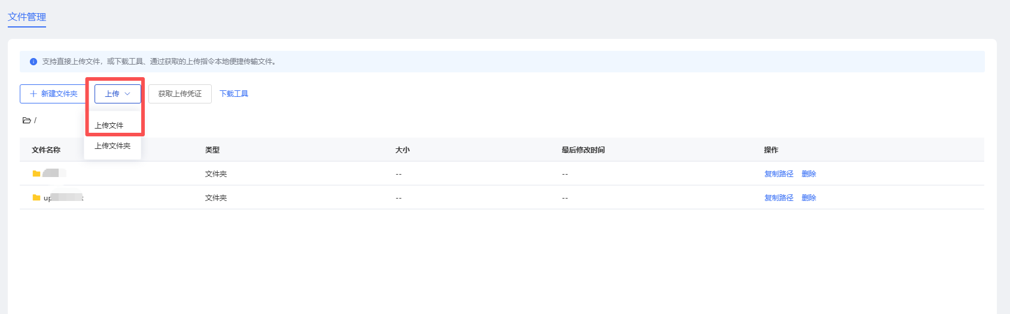Click the 最后修改时间 column header
The image size is (1010, 314).
point(583,150)
